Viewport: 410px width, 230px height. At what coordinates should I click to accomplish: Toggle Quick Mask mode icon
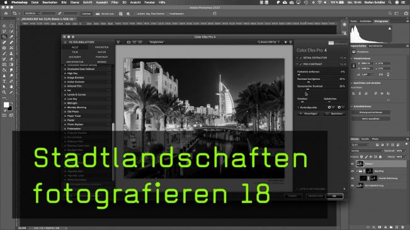[x=4, y=115]
